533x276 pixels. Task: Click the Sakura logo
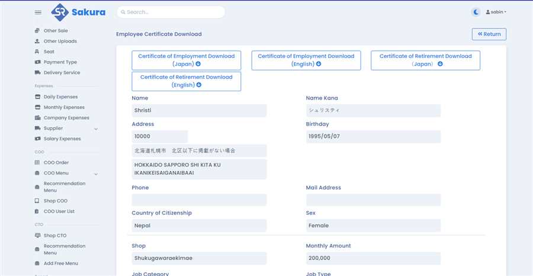tap(78, 12)
